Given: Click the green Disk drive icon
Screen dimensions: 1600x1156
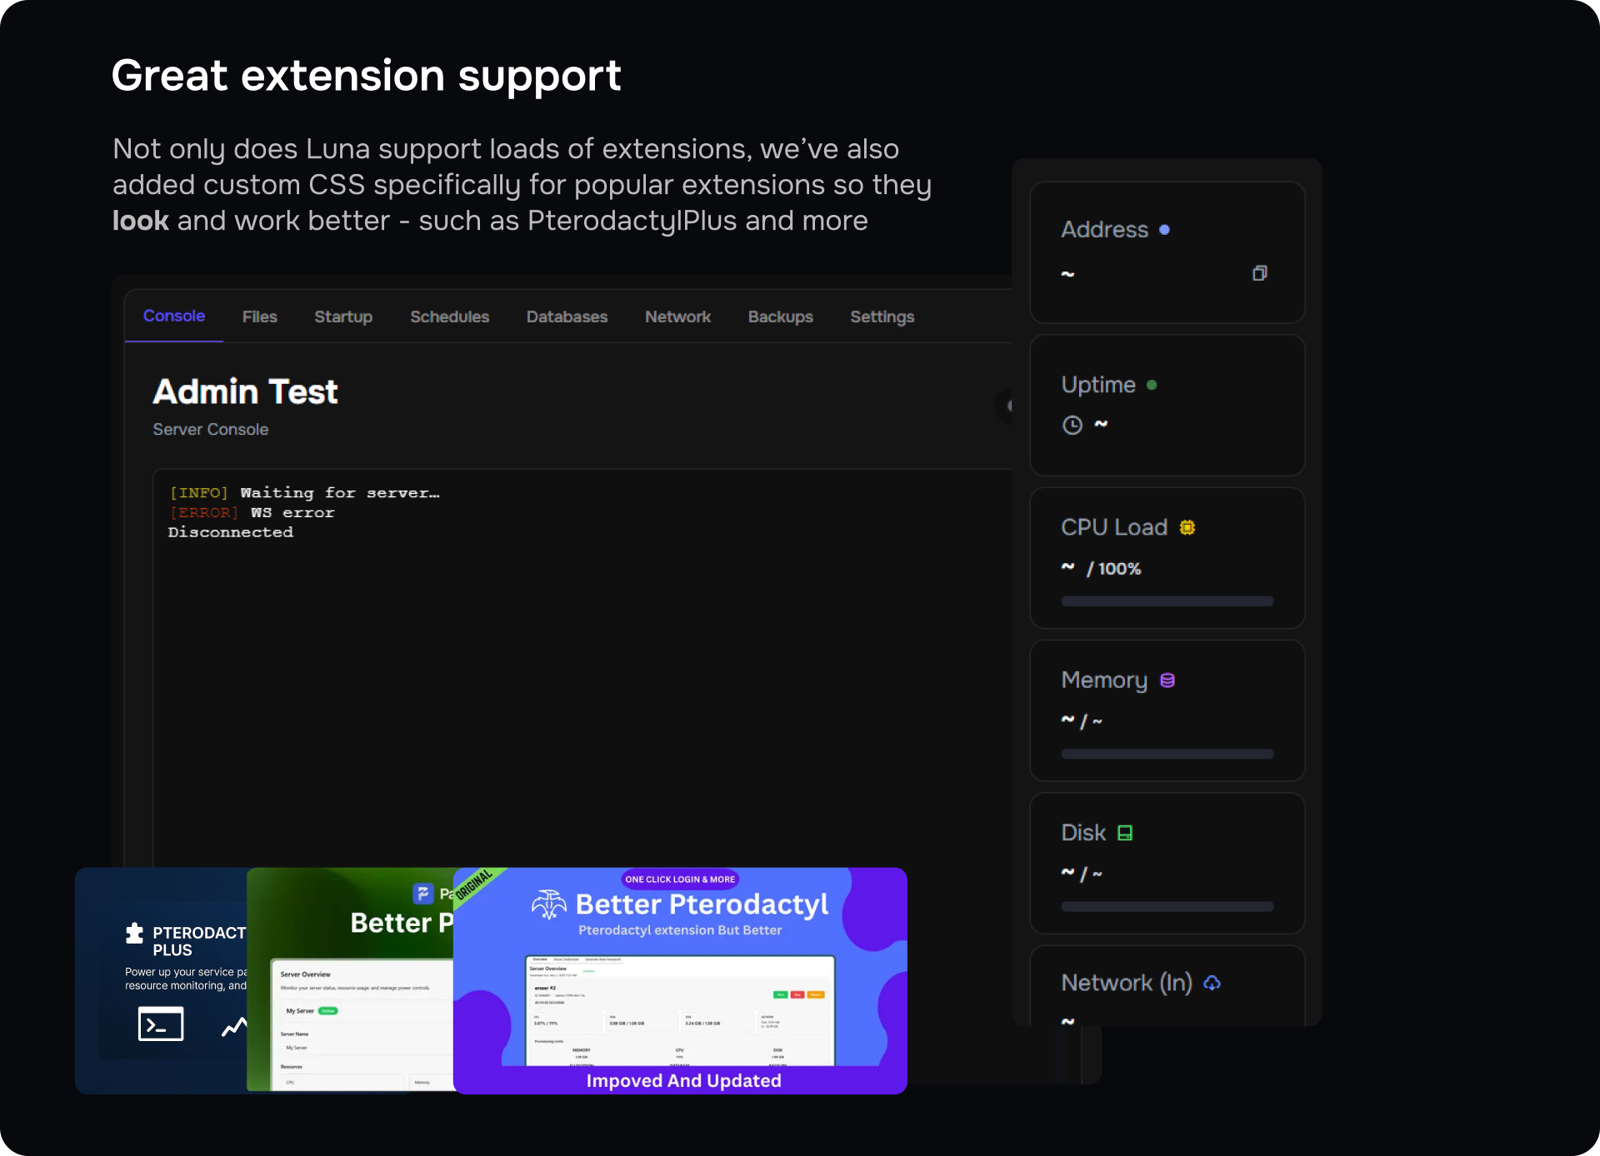Looking at the screenshot, I should click(1124, 833).
